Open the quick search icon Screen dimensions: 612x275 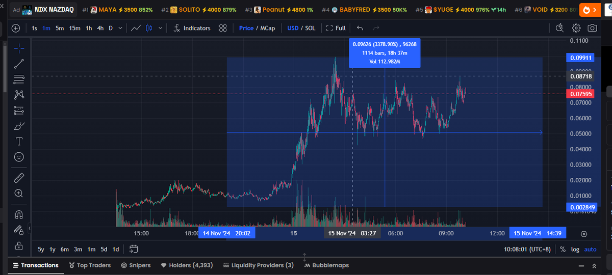click(x=559, y=28)
